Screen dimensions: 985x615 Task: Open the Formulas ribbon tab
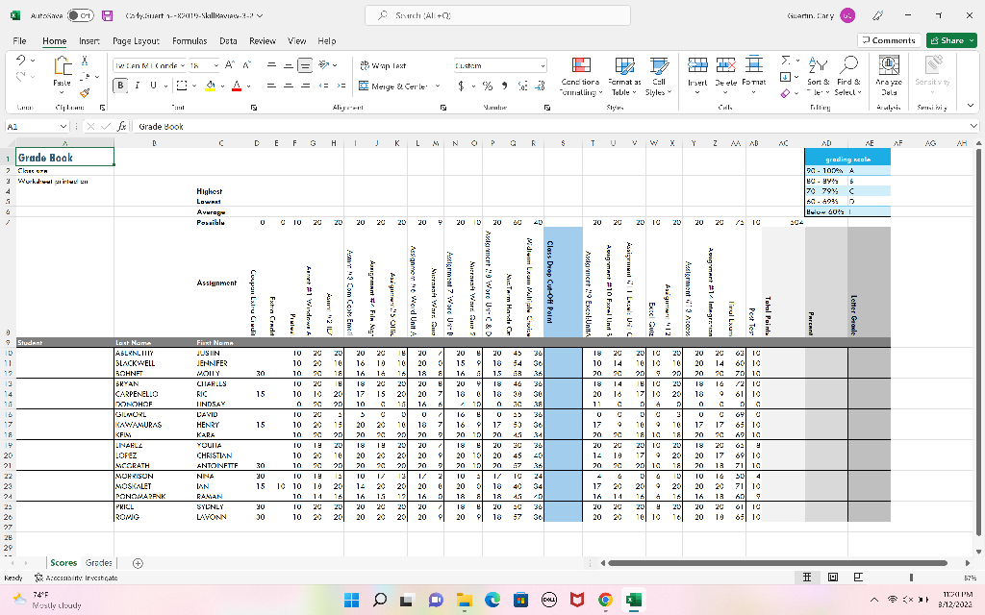click(x=189, y=41)
